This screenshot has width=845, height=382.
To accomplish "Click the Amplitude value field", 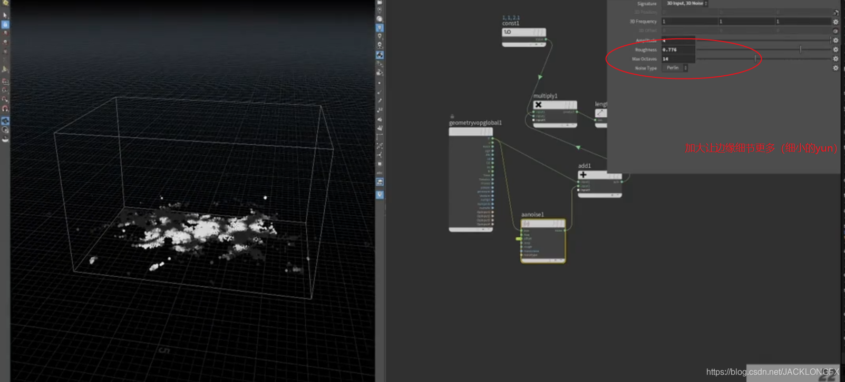I will (678, 40).
